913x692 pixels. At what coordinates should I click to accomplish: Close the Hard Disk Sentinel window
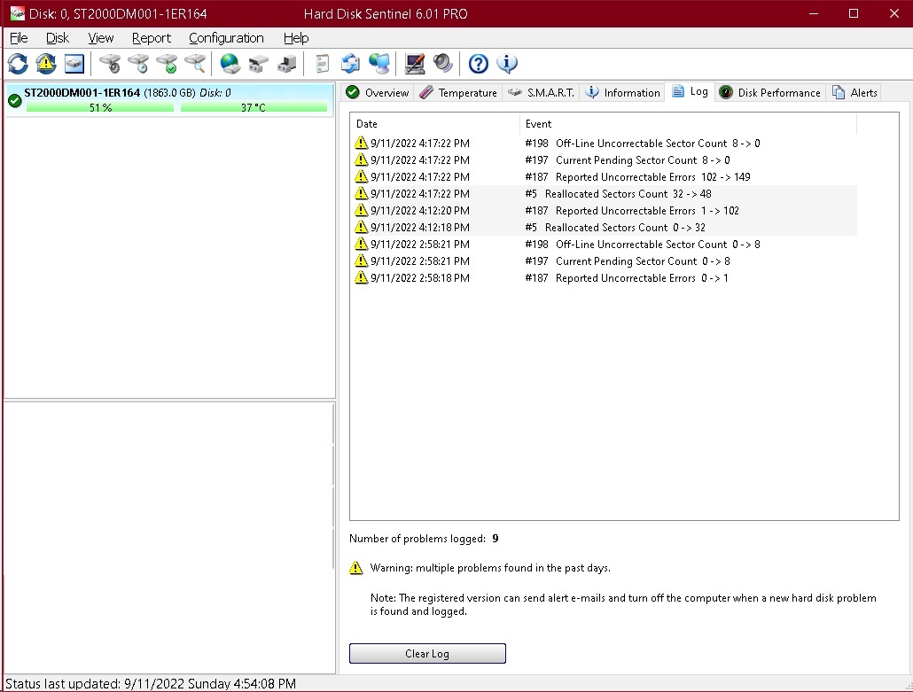click(893, 13)
